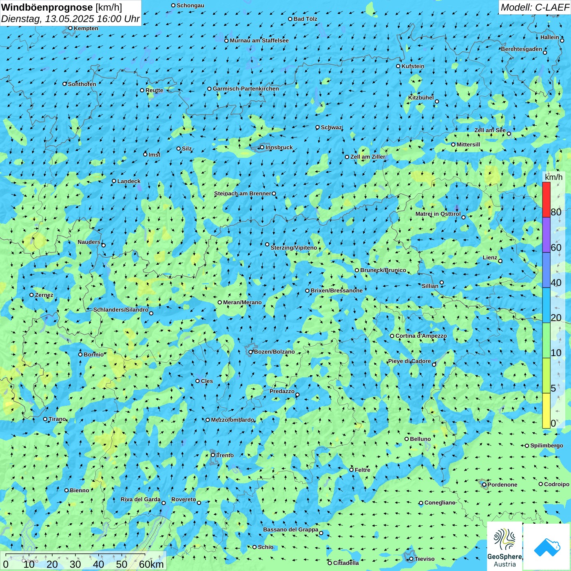This screenshot has width=571, height=571.
Task: Click the Cittadella label
Action: (346, 563)
